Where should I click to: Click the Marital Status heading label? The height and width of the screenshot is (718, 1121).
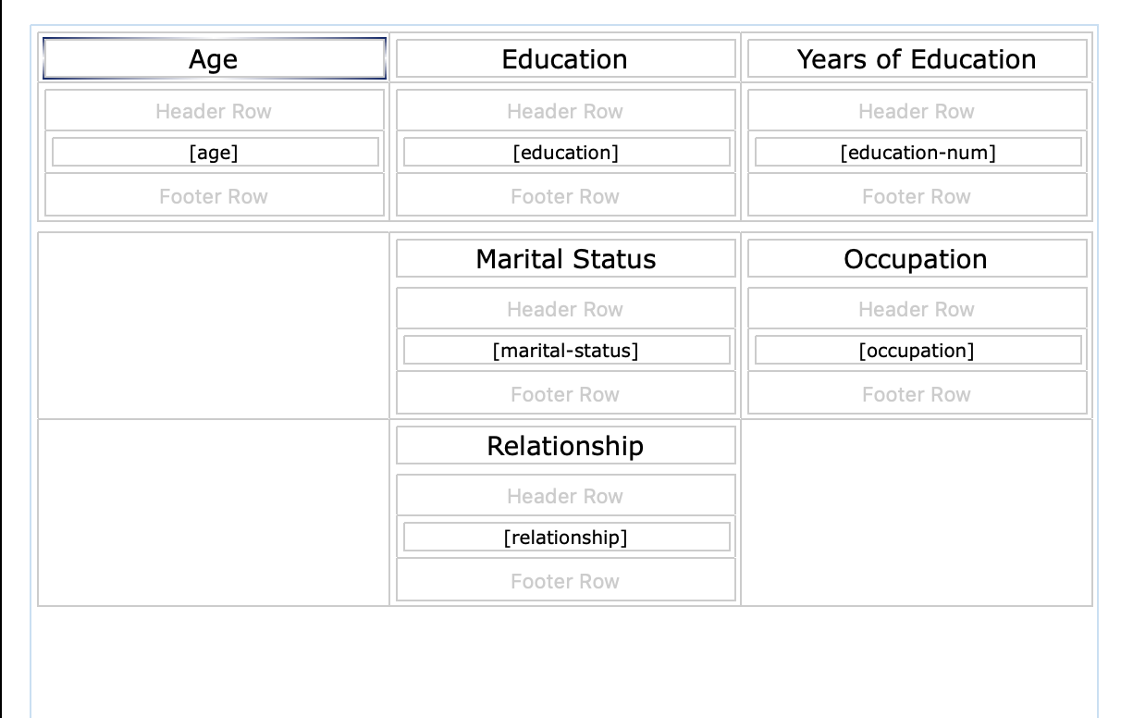(x=565, y=259)
